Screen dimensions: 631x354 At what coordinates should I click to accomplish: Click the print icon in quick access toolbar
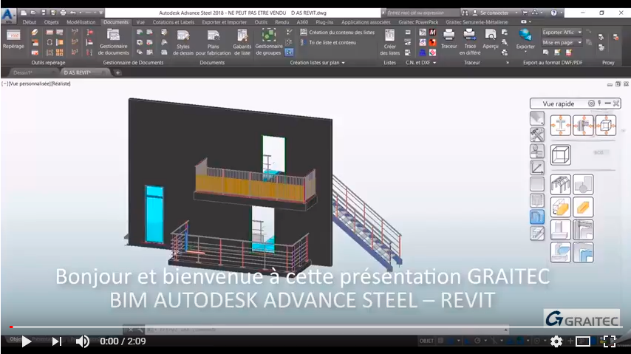(64, 13)
